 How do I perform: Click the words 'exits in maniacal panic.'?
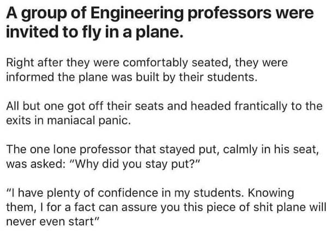tap(68, 121)
